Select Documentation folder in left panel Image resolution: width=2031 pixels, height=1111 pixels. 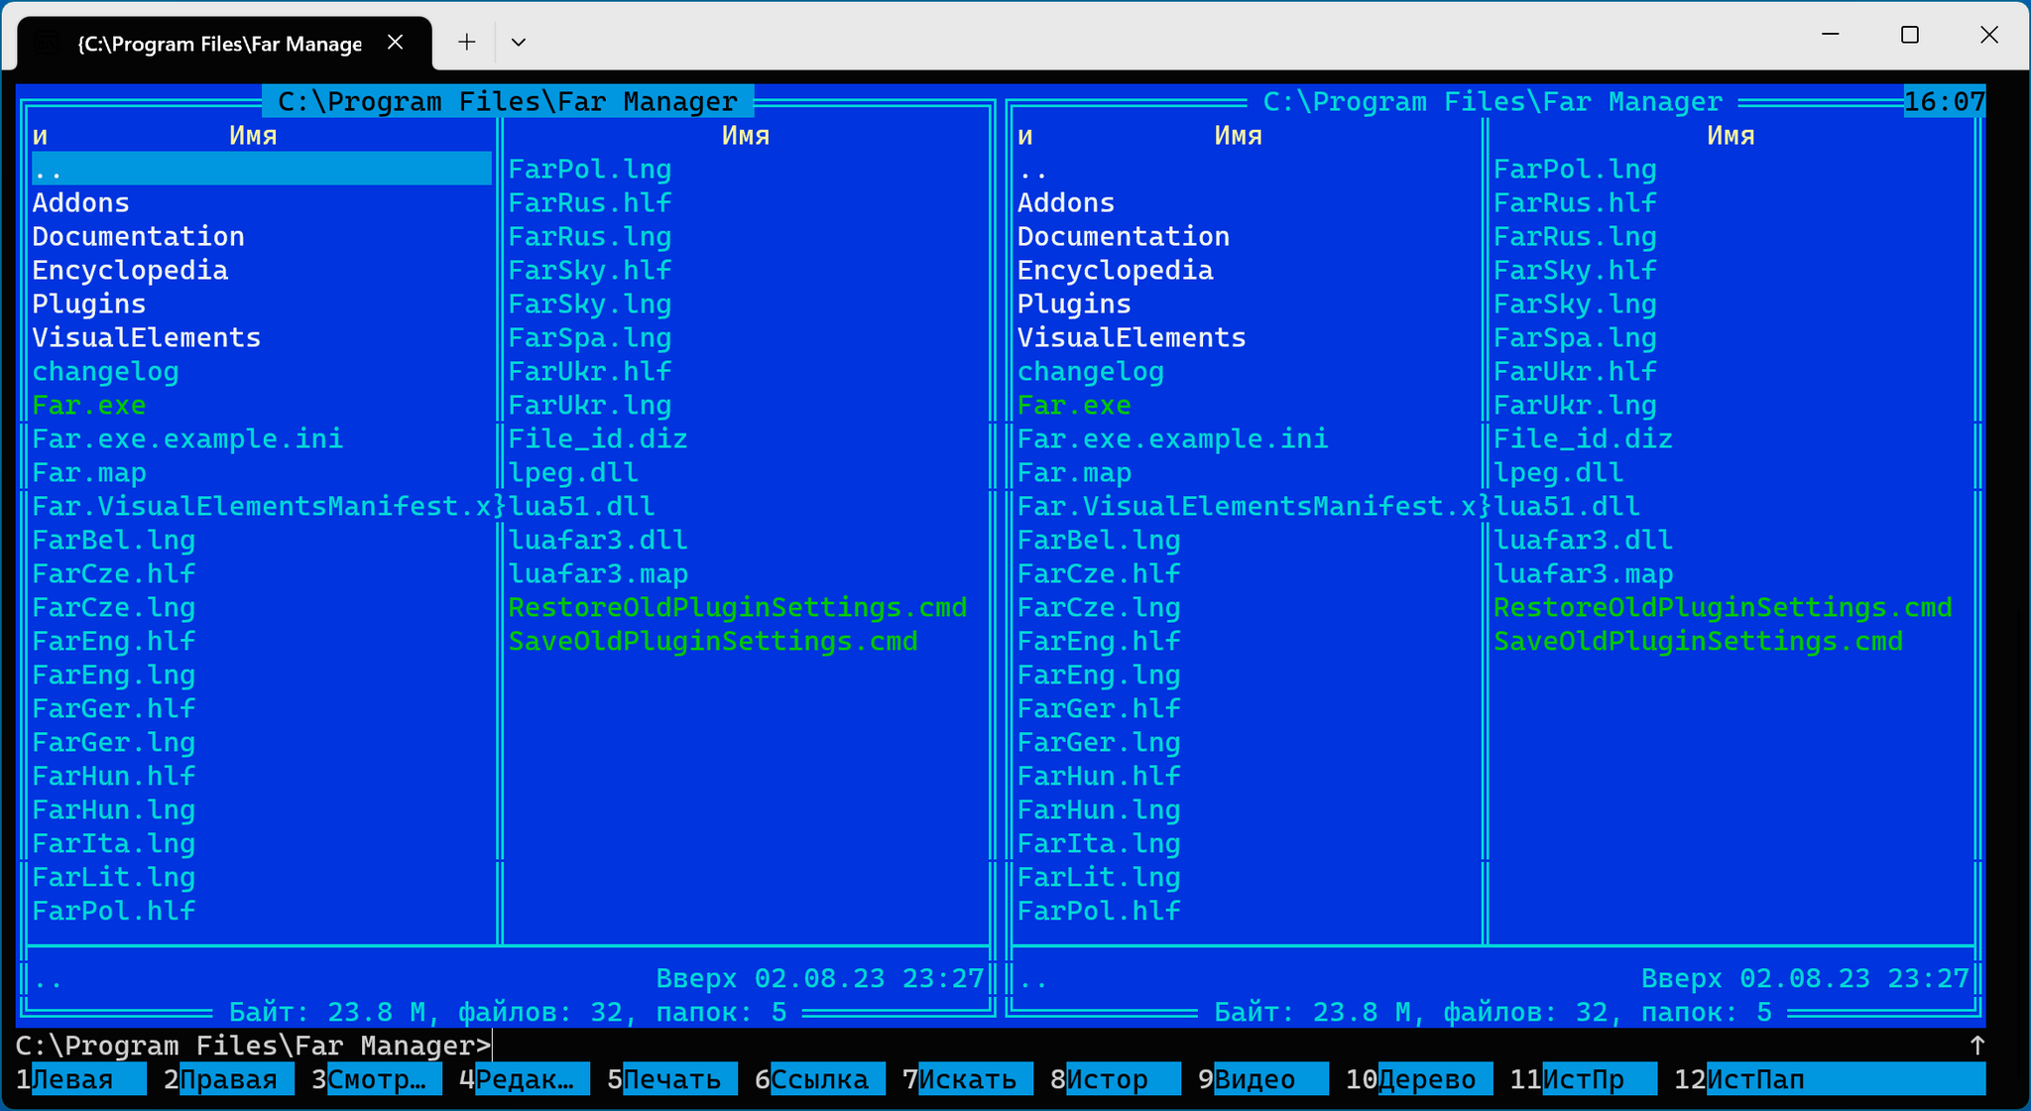coord(139,236)
